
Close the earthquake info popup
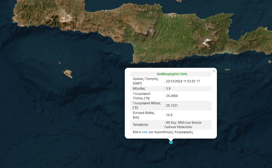tap(214, 71)
